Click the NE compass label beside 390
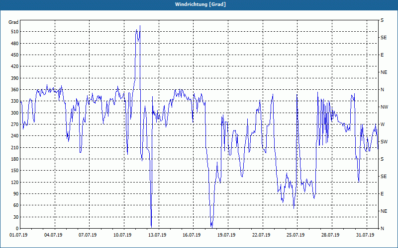398x248 pixels. point(384,72)
